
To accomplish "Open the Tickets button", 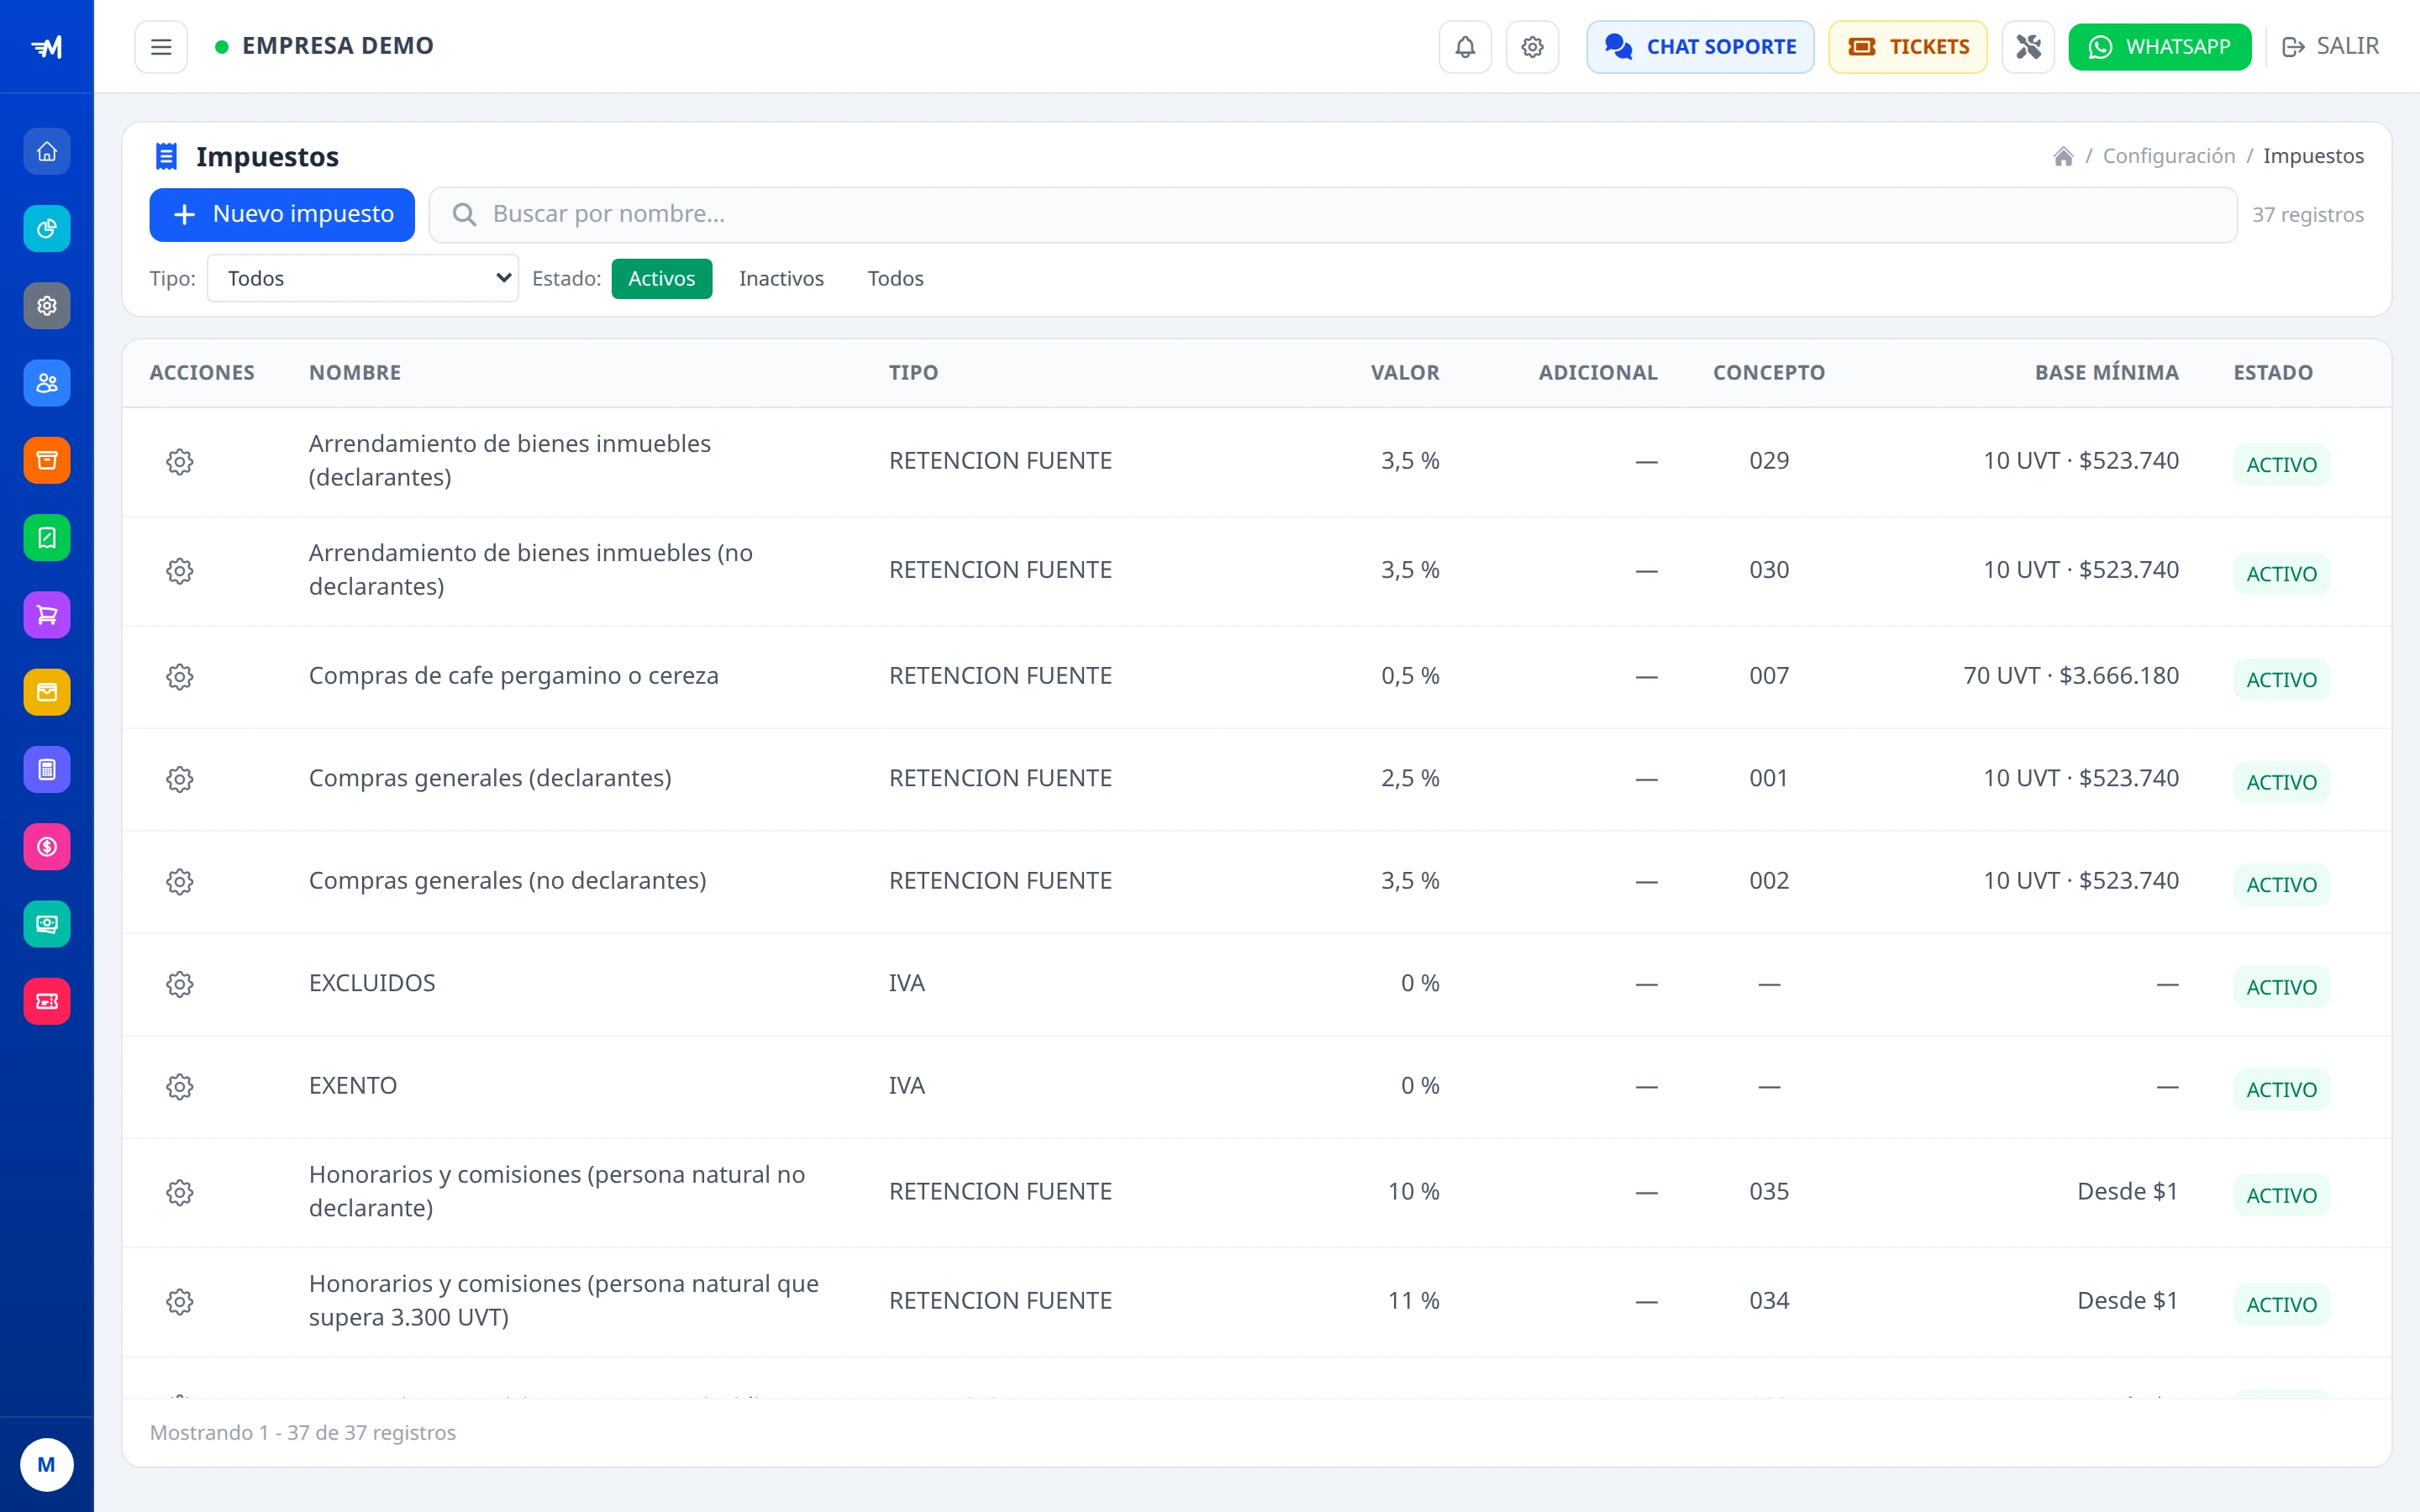I will [x=1908, y=47].
